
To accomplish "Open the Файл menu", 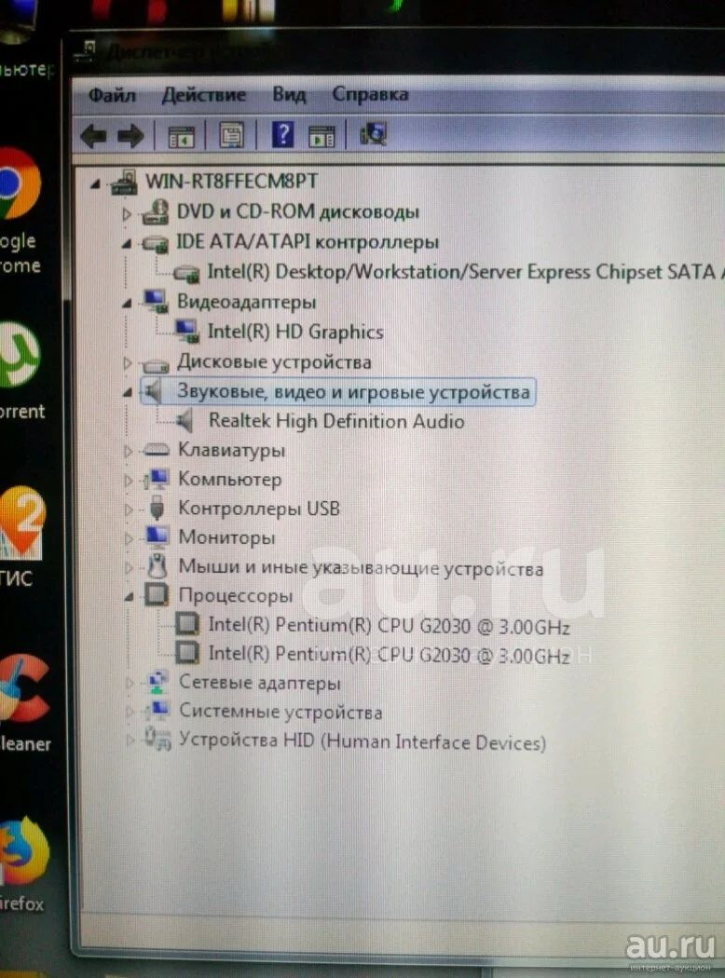I will (x=112, y=95).
